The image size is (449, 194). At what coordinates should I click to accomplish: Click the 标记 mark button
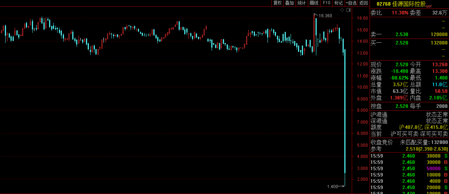tap(338, 3)
